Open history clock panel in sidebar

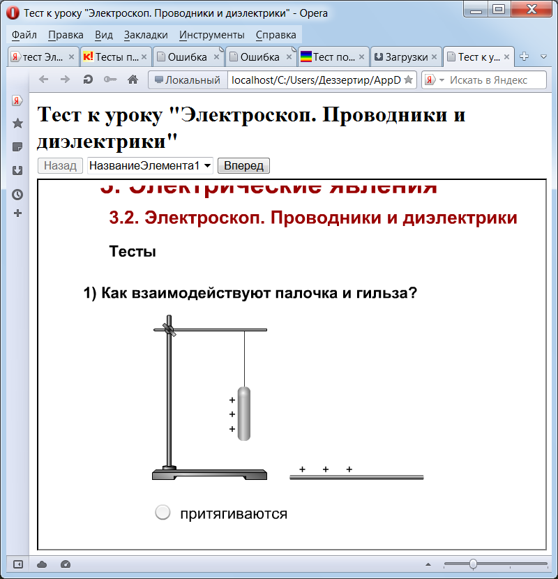[x=17, y=195]
